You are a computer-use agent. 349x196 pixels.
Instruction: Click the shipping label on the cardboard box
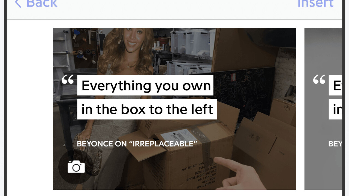pos(179,135)
